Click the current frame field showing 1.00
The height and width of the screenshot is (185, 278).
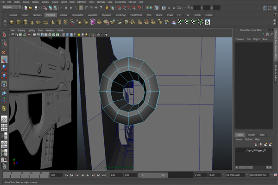coord(57,175)
